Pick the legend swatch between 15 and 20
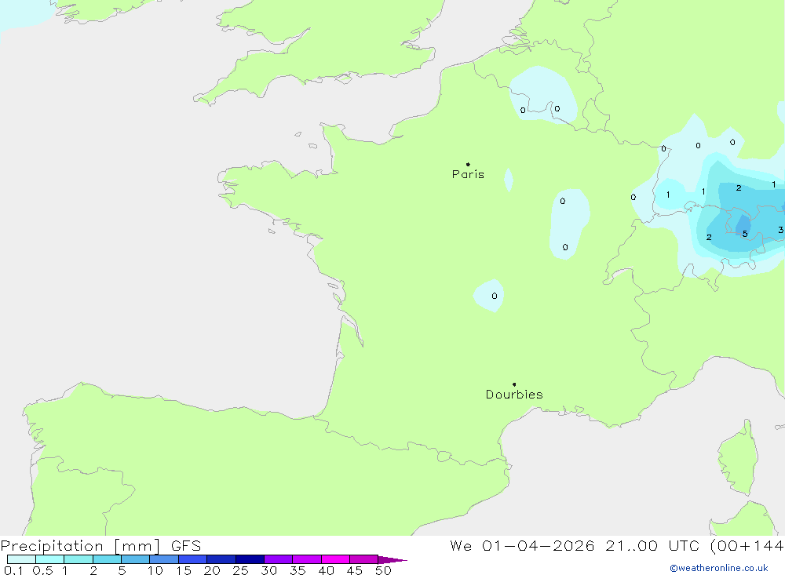The height and width of the screenshot is (575, 785). point(192,559)
